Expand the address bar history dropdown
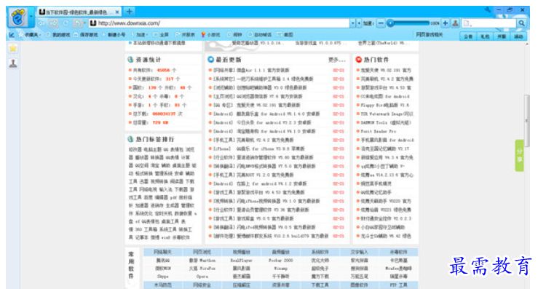 click(352, 23)
